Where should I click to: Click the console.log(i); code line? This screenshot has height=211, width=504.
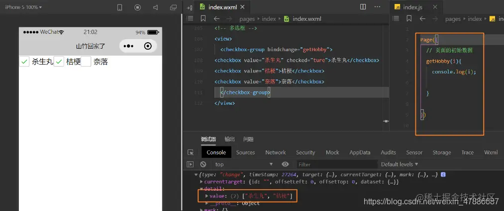click(x=454, y=71)
